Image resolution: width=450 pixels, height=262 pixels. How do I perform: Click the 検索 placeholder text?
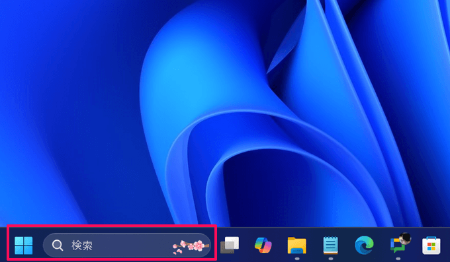coord(82,246)
